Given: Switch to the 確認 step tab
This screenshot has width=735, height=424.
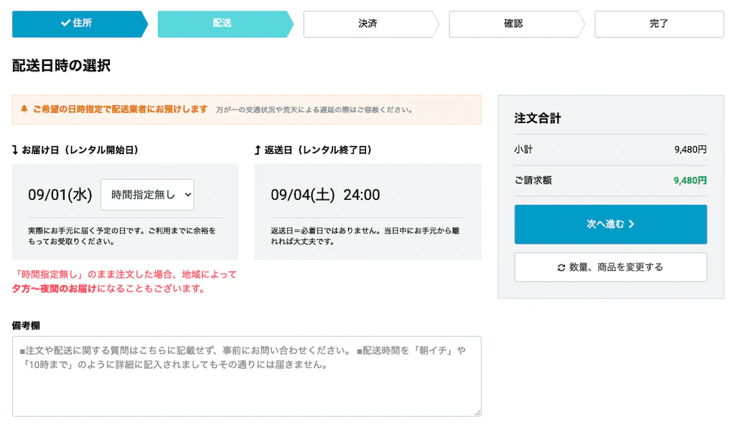Looking at the screenshot, I should click(513, 23).
